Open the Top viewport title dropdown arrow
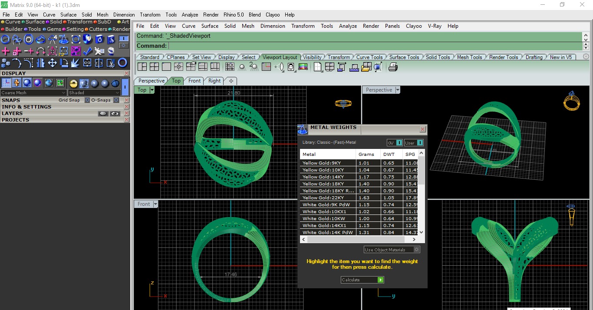The height and width of the screenshot is (310, 593). [152, 90]
